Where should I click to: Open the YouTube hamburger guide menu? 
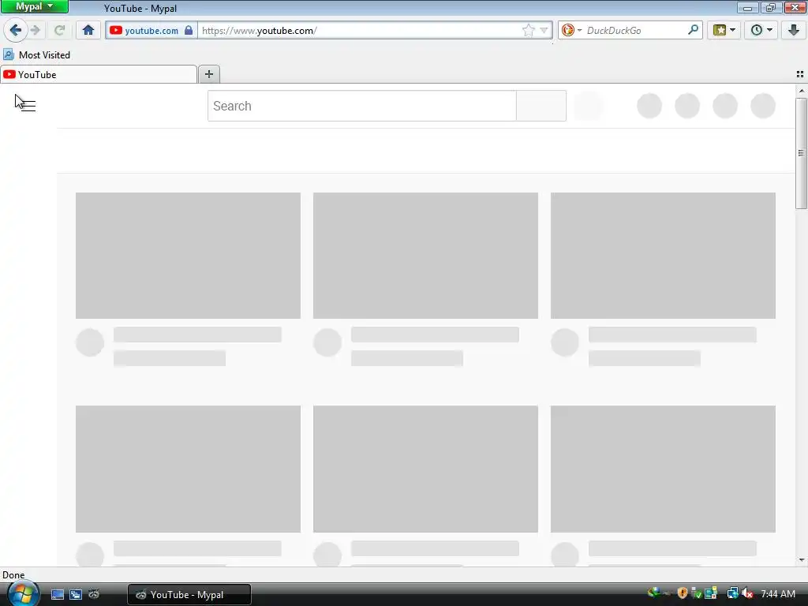[x=28, y=105]
